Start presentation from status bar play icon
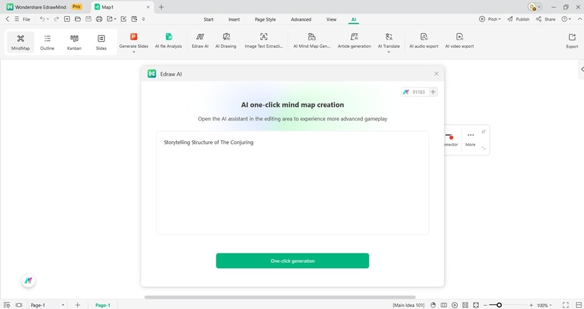Image resolution: width=584 pixels, height=309 pixels. pos(454,305)
